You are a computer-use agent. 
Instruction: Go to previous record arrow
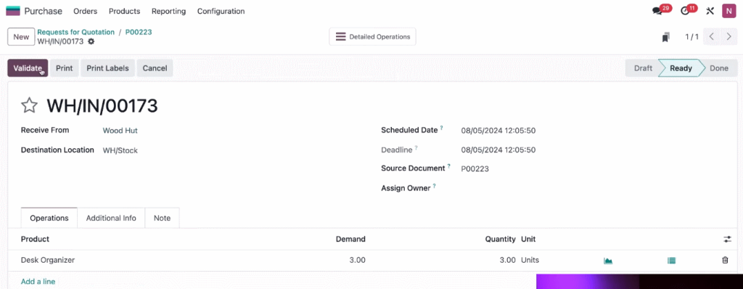(712, 36)
